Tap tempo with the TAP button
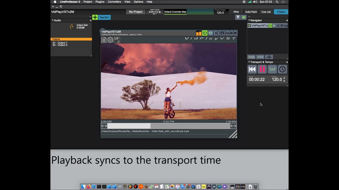This screenshot has height=190, width=339. pos(272,69)
